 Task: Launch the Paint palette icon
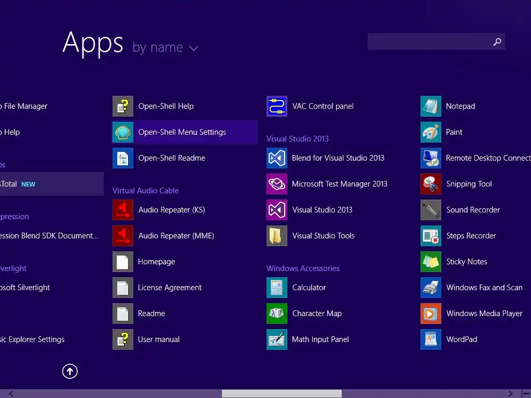click(x=431, y=132)
